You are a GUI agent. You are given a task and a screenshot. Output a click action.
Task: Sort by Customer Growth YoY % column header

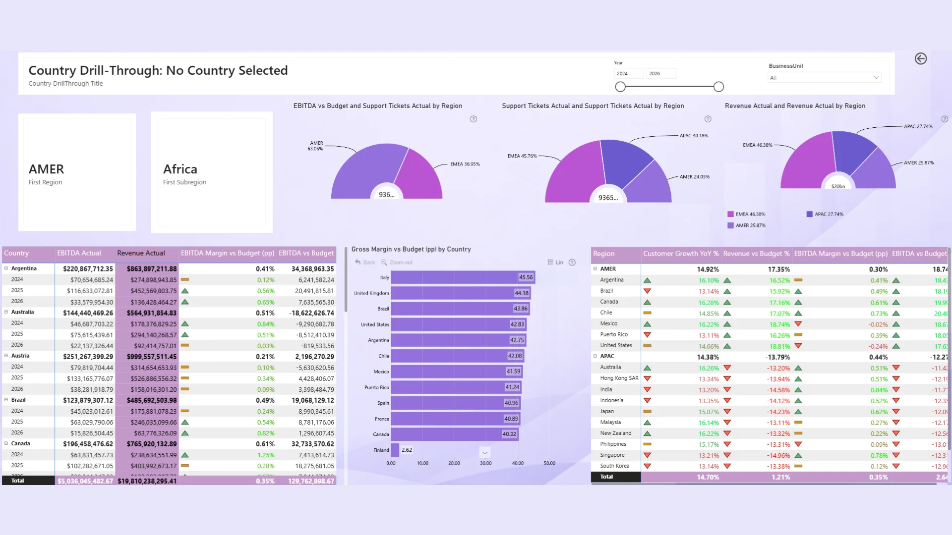680,254
